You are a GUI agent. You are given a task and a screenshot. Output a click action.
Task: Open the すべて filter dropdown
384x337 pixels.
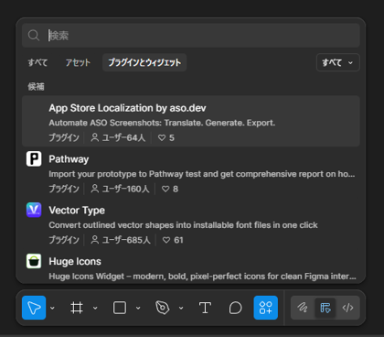(x=338, y=62)
